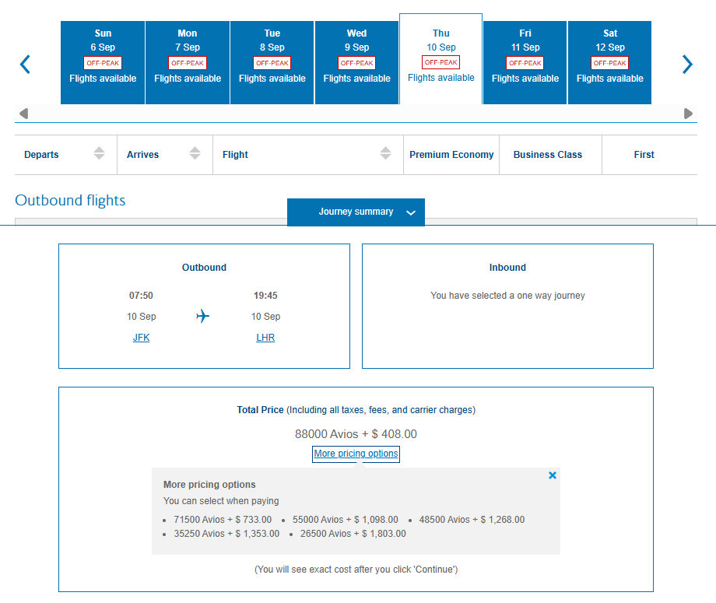Click the right arrow to browse later dates
This screenshot has width=716, height=603.
[x=687, y=65]
